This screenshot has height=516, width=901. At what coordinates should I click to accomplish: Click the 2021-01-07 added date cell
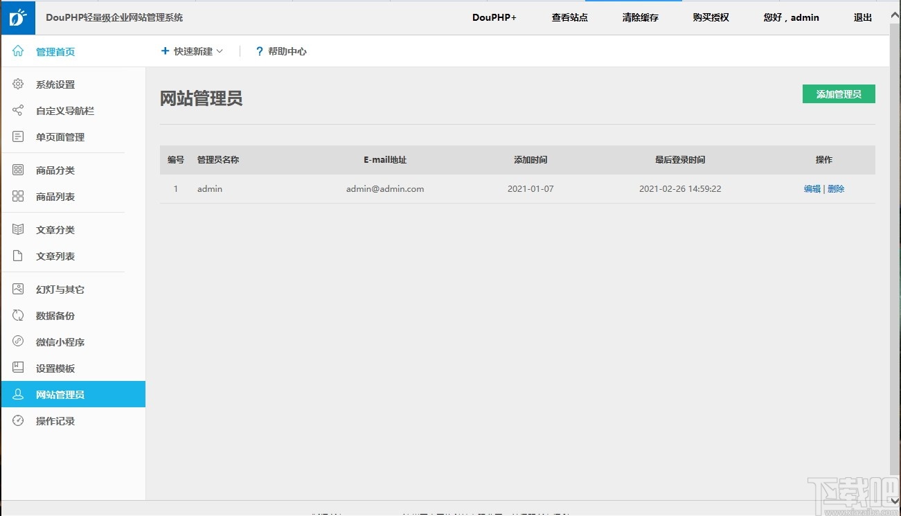[530, 188]
